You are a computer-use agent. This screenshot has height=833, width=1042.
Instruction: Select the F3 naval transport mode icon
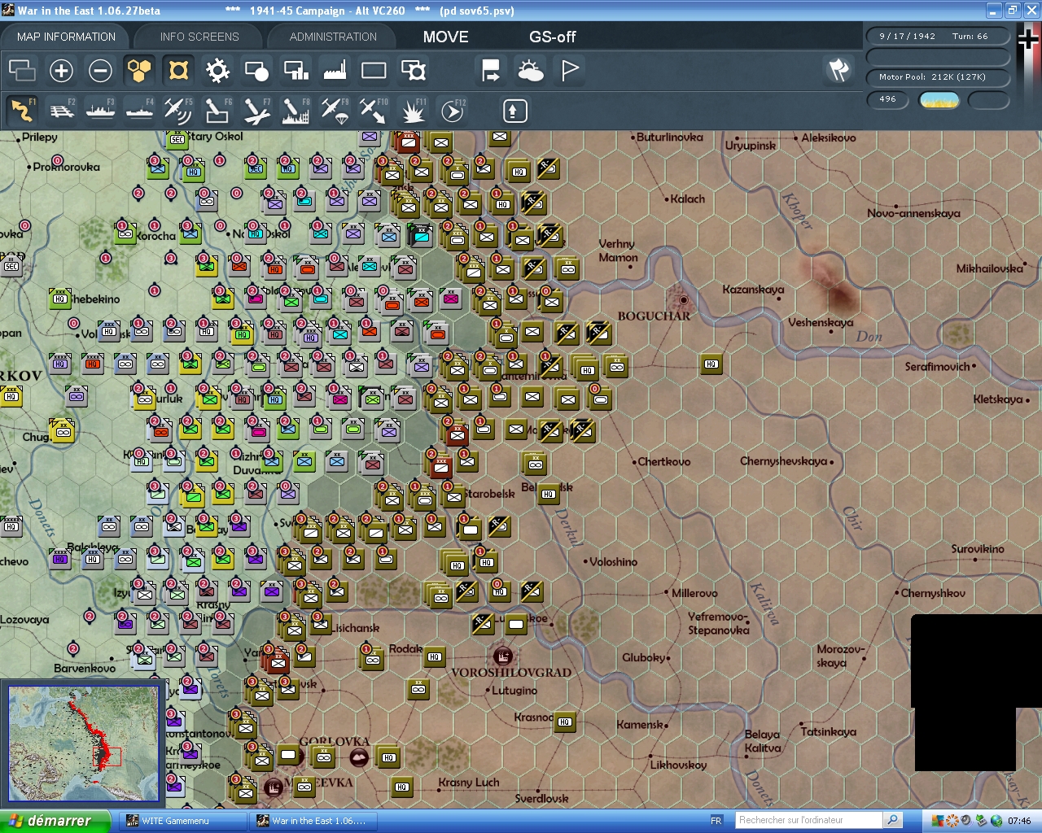click(100, 110)
